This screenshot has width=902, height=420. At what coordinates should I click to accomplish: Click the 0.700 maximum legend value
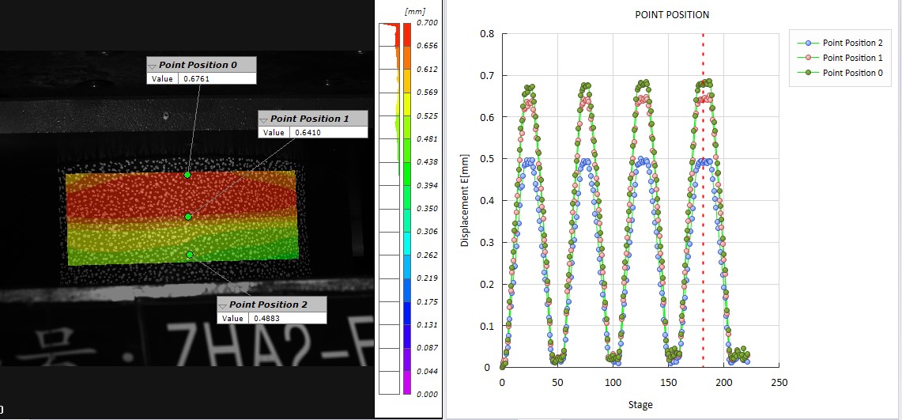pos(427,24)
